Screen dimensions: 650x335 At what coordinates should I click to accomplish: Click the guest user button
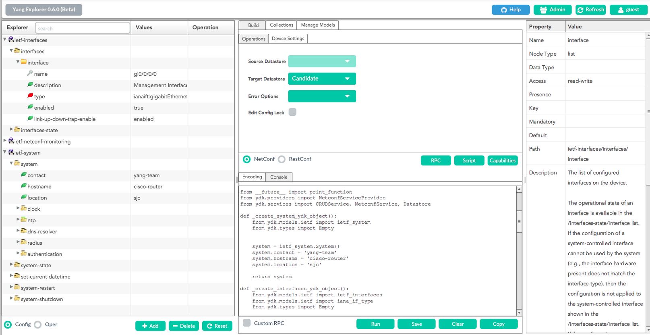click(x=628, y=10)
